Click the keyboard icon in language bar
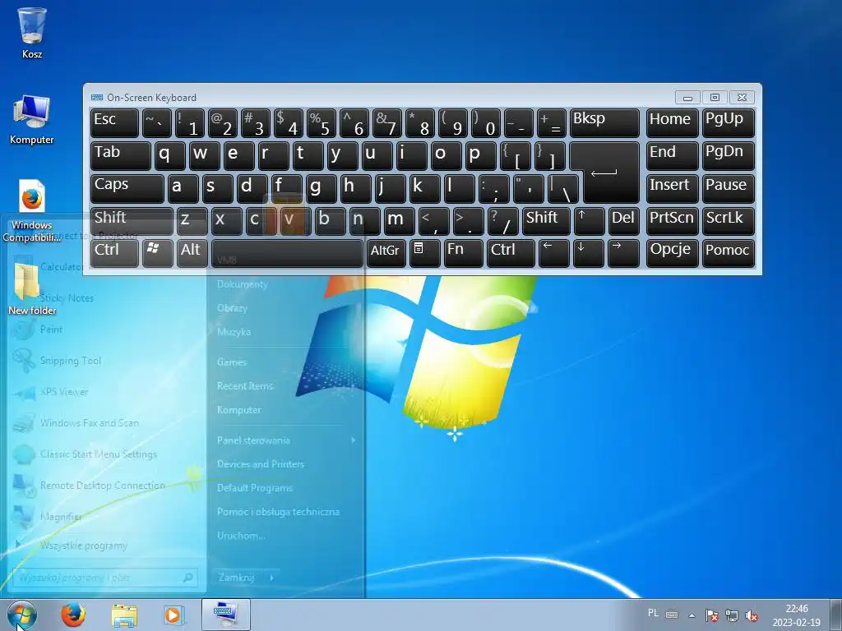The image size is (842, 631). click(x=672, y=615)
